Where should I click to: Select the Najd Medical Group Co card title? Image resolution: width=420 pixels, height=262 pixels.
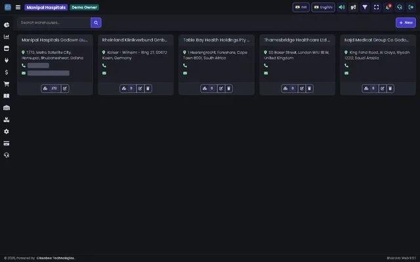point(377,40)
